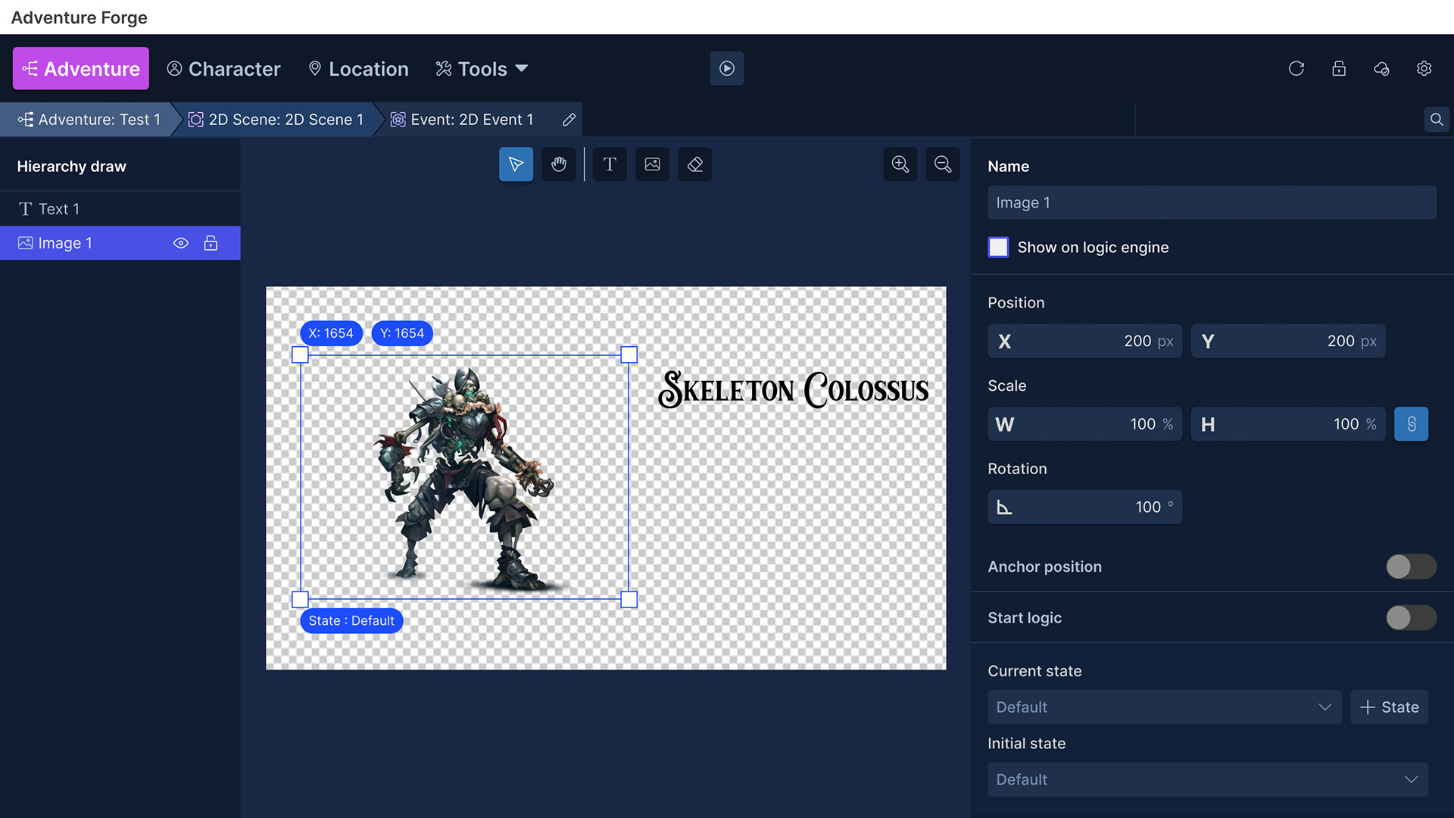Toggle Anchor position on

(1410, 567)
